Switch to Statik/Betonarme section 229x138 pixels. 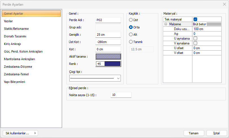16,29
